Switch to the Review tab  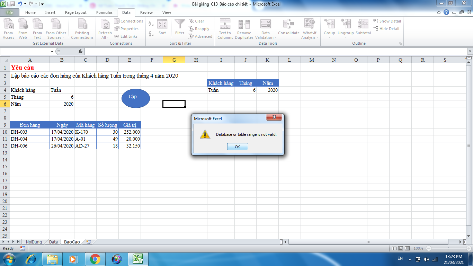[146, 12]
